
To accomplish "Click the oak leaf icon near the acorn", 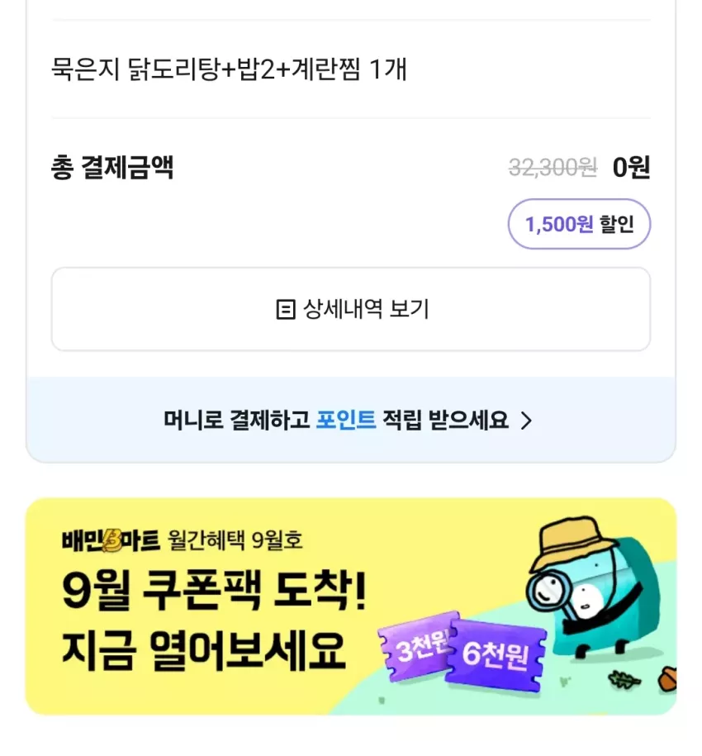I will [x=624, y=680].
